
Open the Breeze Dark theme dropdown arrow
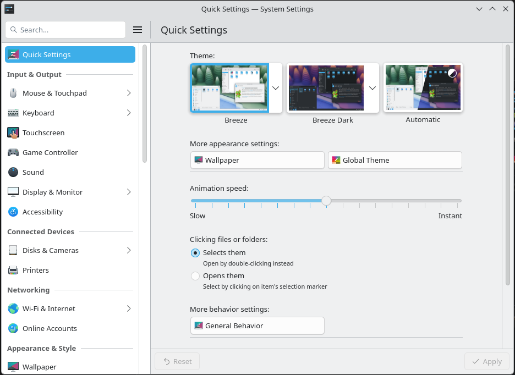pyautogui.click(x=372, y=88)
